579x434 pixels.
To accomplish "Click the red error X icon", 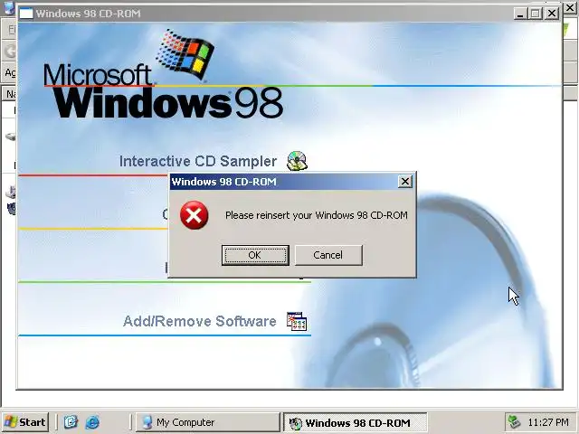I will pyautogui.click(x=195, y=215).
